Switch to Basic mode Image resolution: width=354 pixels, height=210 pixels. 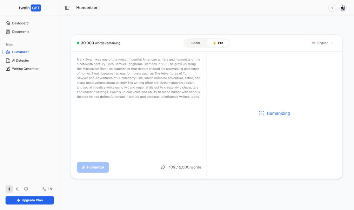(195, 43)
